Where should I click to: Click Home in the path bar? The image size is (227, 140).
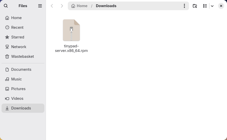click(x=79, y=6)
